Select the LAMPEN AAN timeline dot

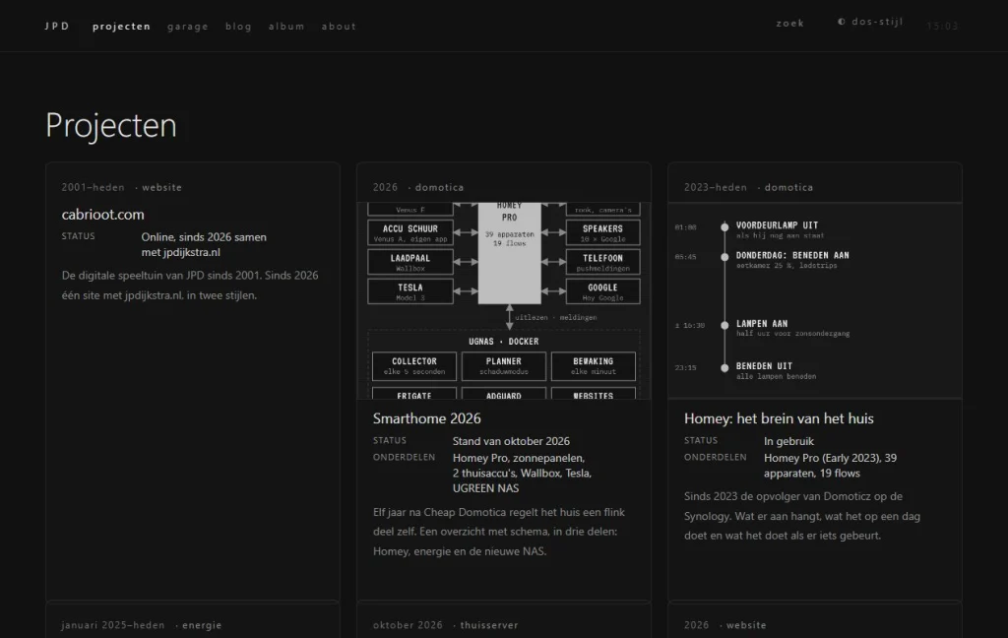[724, 325]
